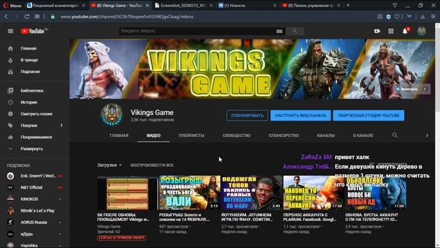The image size is (440, 248).
Task: Open AORUS Russia subscription channel
Action: (35, 223)
